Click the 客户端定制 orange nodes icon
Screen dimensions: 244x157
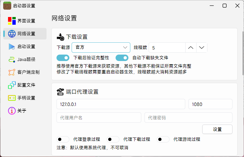[12, 72]
